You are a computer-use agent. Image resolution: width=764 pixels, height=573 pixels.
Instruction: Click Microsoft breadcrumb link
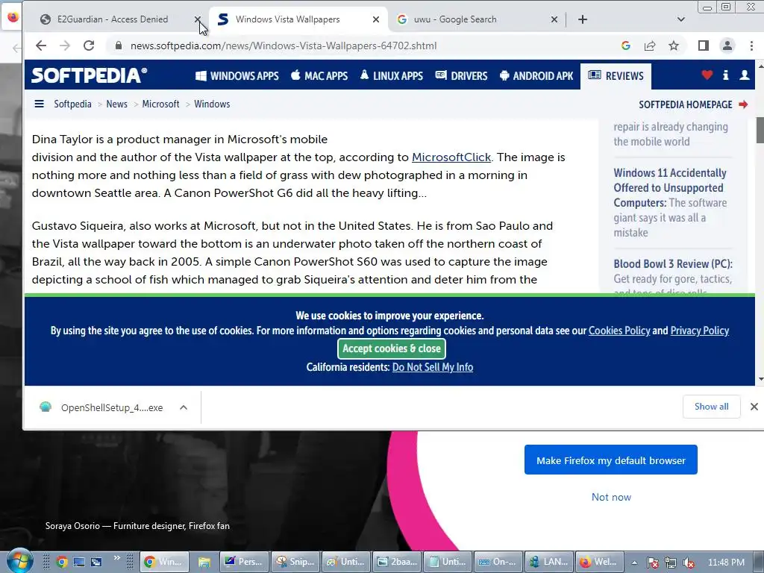161,104
